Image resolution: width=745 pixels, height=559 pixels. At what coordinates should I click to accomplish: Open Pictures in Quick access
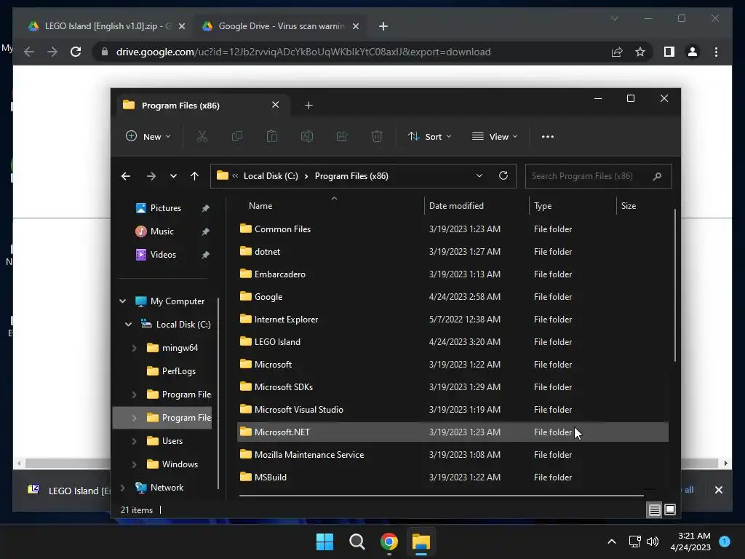click(165, 208)
